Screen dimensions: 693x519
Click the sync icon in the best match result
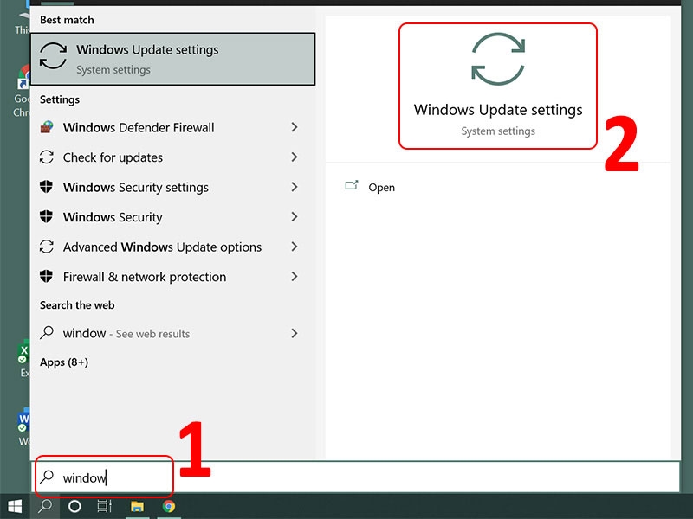tap(53, 56)
